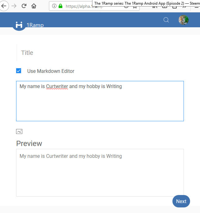Proceed with the Next button

(x=181, y=201)
